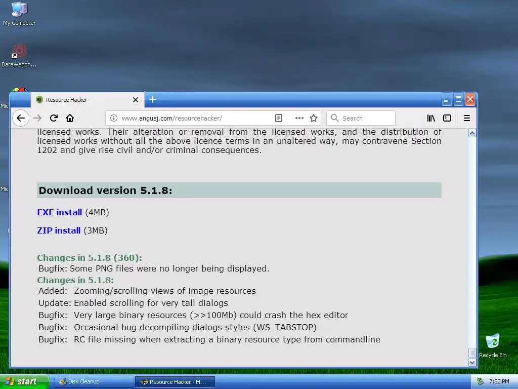This screenshot has width=518, height=389.
Task: Maximize the Firefox browser window
Action: pyautogui.click(x=458, y=99)
